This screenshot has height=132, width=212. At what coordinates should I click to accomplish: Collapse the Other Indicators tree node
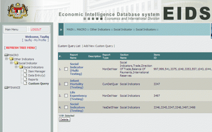point(6,59)
